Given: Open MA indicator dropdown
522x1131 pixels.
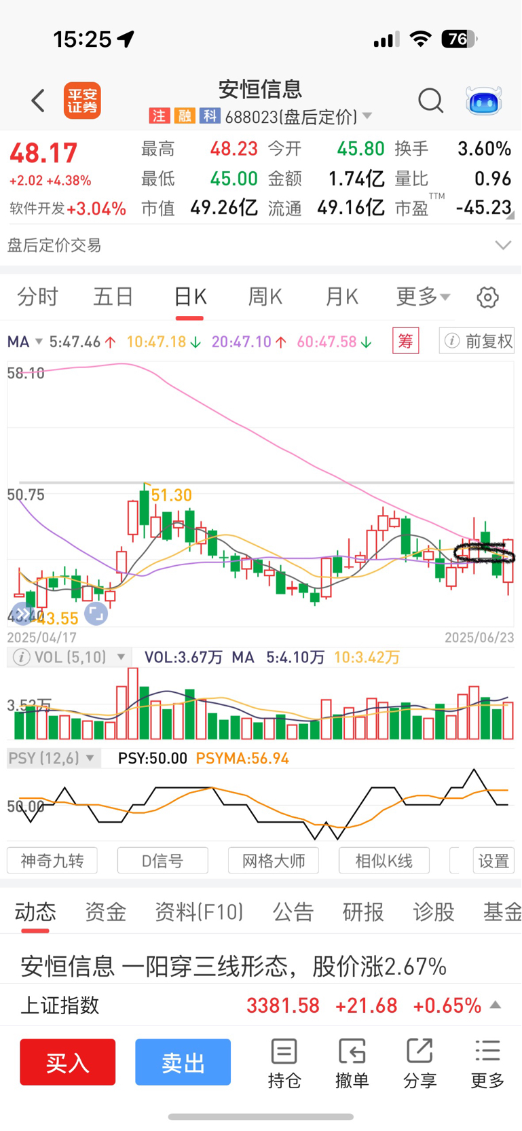Looking at the screenshot, I should 25,342.
